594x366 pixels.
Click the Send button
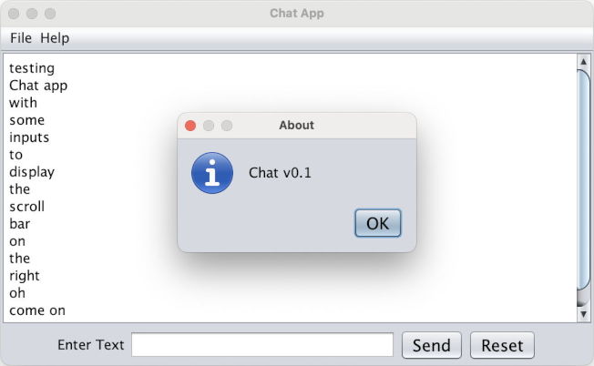click(432, 345)
